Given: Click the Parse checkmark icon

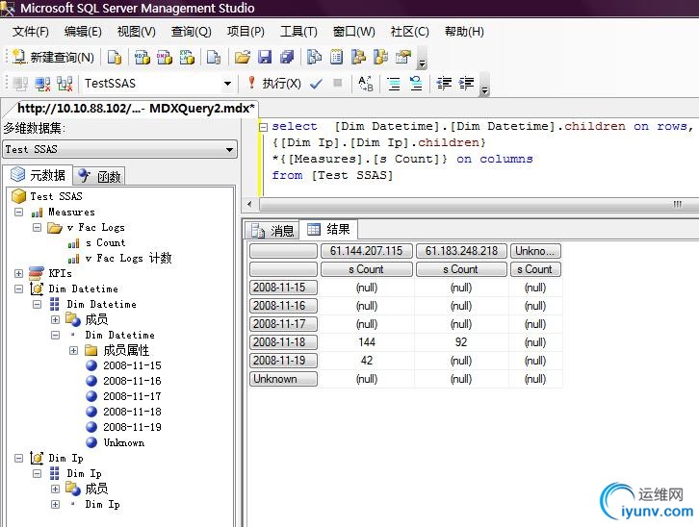Looking at the screenshot, I should [x=316, y=84].
